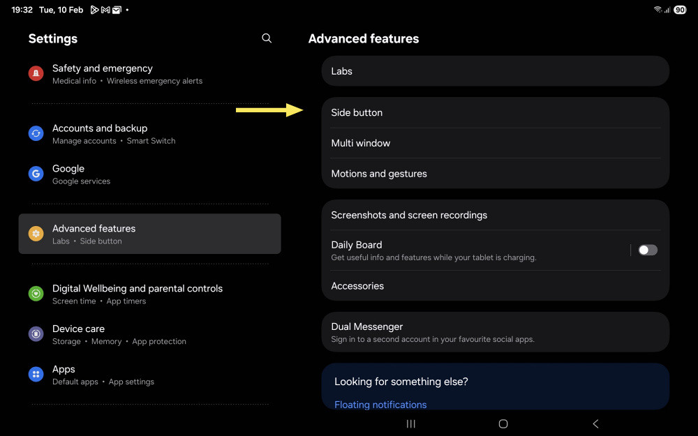Open Side button settings
The height and width of the screenshot is (436, 698).
[496, 112]
